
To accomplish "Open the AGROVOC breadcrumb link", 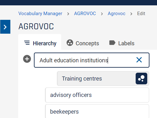I will tap(85, 14).
